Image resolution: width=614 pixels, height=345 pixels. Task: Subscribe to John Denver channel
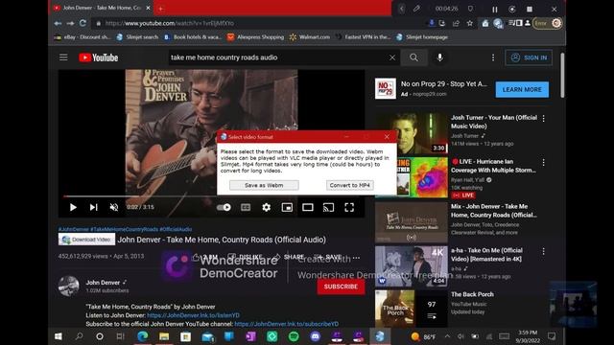point(341,287)
